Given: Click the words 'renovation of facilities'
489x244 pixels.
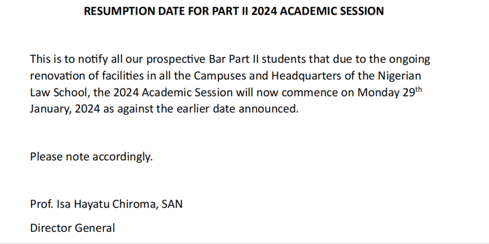Looking at the screenshot, I should (x=88, y=76).
